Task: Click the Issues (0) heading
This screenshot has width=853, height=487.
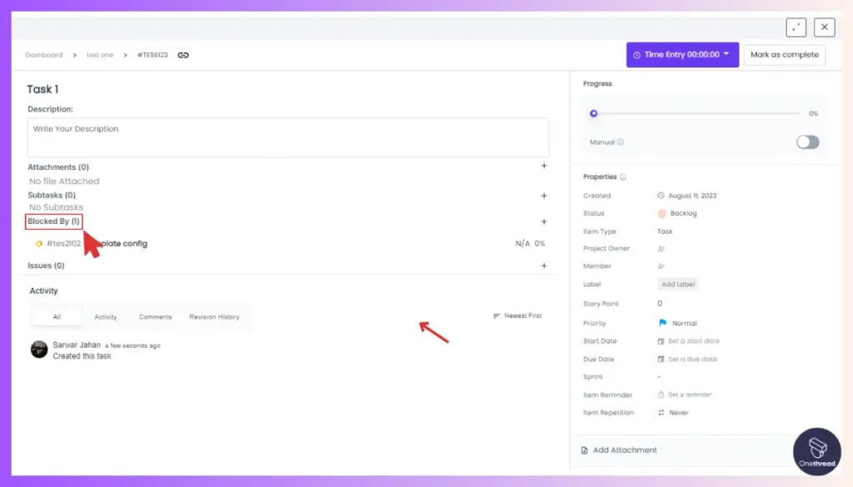Action: (x=47, y=266)
